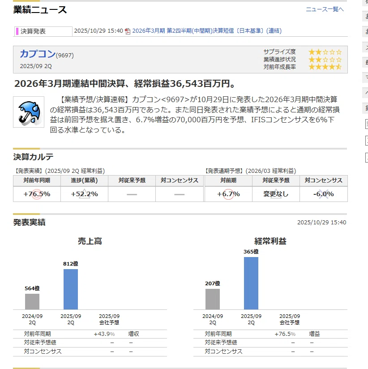
Task: Click the 経常利益 chart title
Action: [270, 241]
